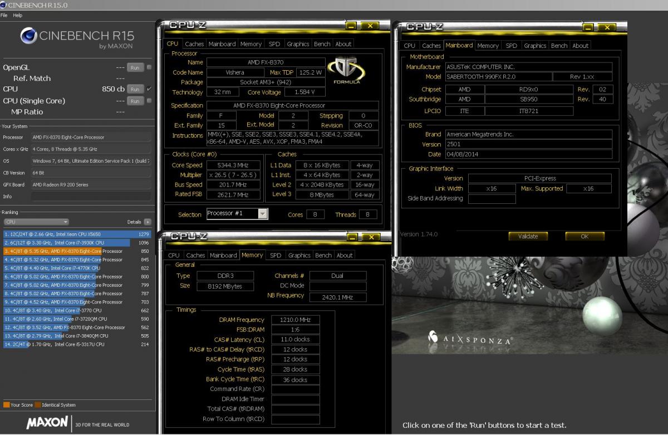Click the ROG Formula logo in CPU-Z
Screen dimensions: 668x435
(x=347, y=70)
